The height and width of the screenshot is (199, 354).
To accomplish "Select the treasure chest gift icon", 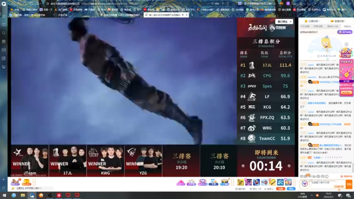I will (x=224, y=182).
